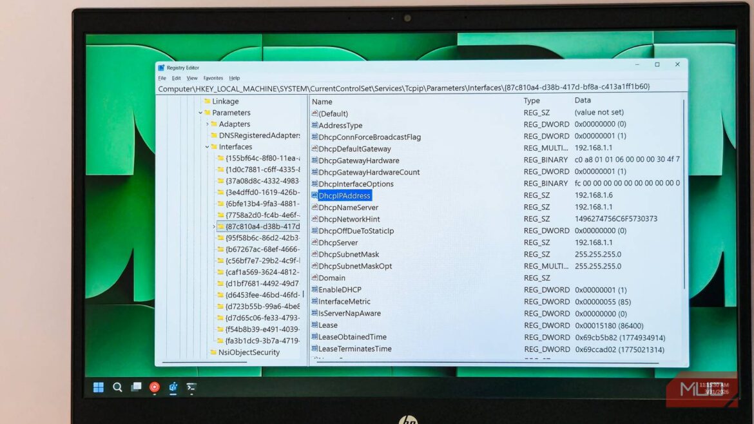Open Search from the taskbar
Screen dimensions: 754x424
(117, 387)
